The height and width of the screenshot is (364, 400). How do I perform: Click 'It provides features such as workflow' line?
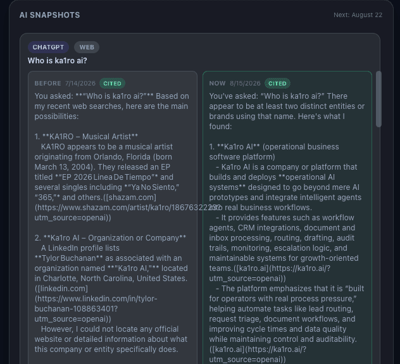[285, 218]
